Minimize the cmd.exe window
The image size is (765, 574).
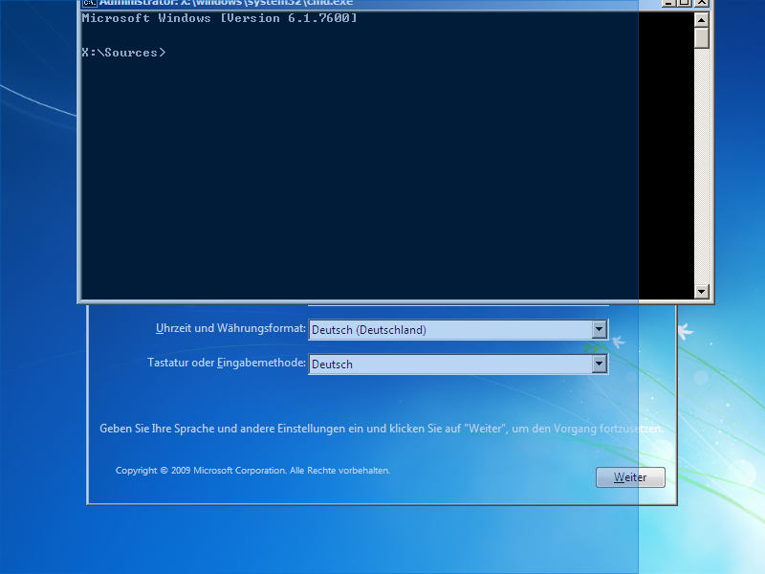pos(668,3)
